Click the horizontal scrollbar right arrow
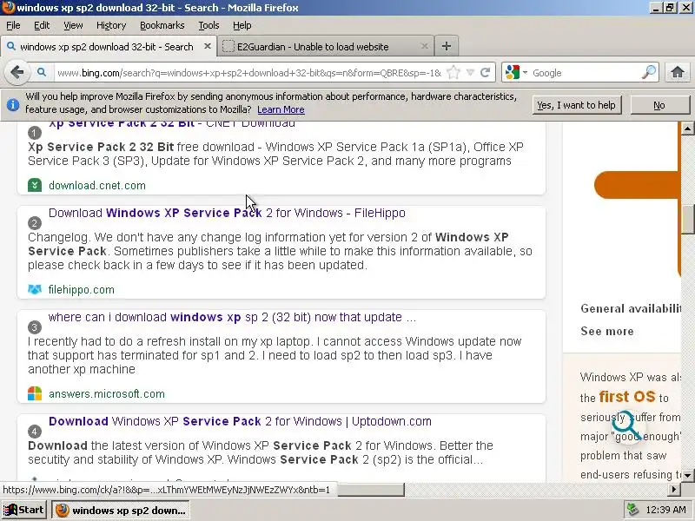This screenshot has width=695, height=521. (674, 490)
